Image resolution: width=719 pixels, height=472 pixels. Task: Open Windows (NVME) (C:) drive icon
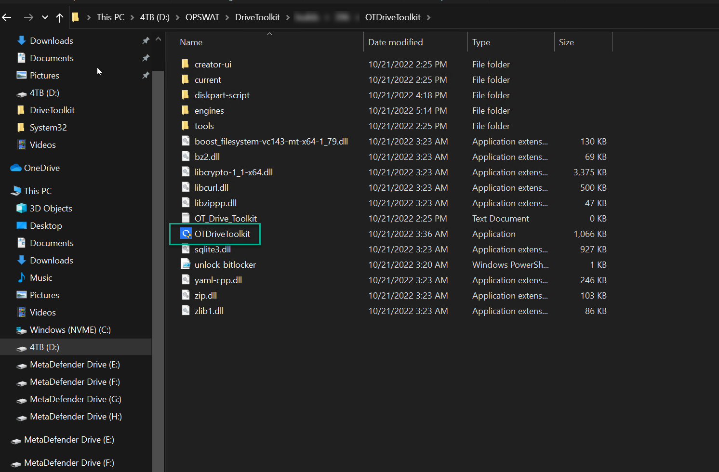coord(22,330)
